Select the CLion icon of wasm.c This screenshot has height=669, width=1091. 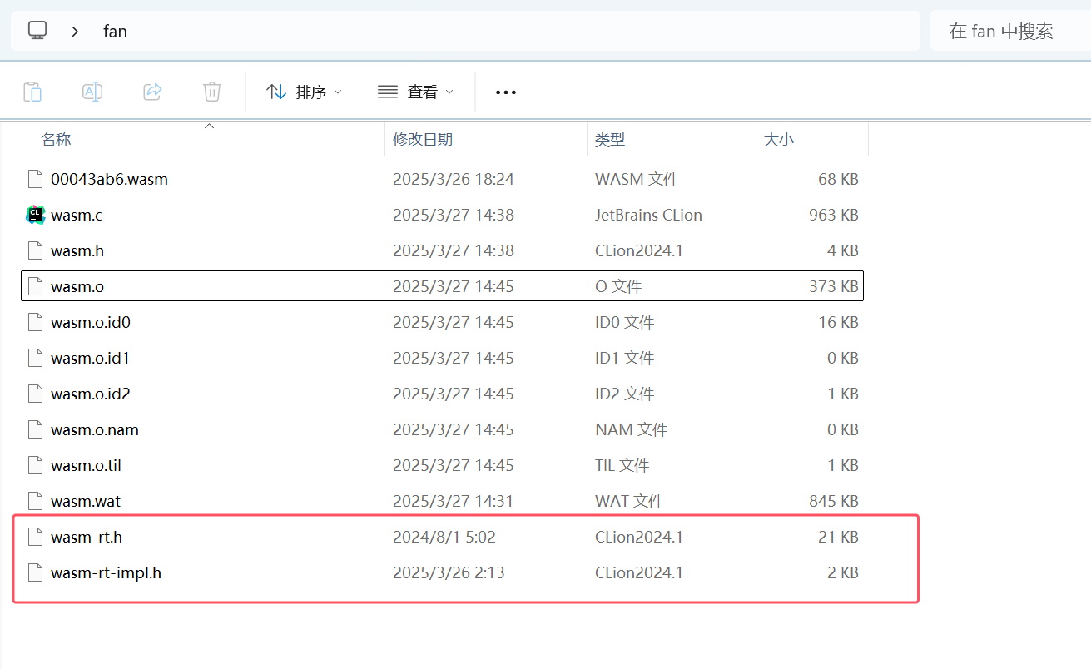click(34, 215)
